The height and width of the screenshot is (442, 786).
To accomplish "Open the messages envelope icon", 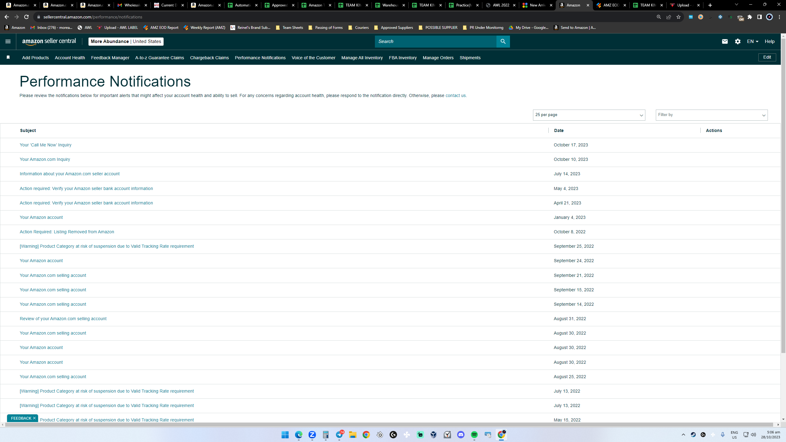I will (725, 41).
